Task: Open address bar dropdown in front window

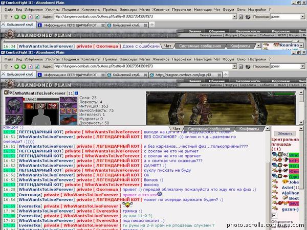Action: click(x=234, y=66)
